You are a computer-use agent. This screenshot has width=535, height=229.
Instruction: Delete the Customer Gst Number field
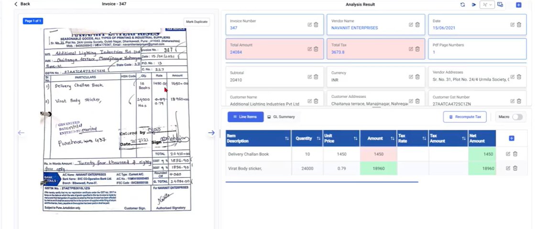click(519, 101)
